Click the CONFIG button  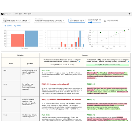(8, 26)
